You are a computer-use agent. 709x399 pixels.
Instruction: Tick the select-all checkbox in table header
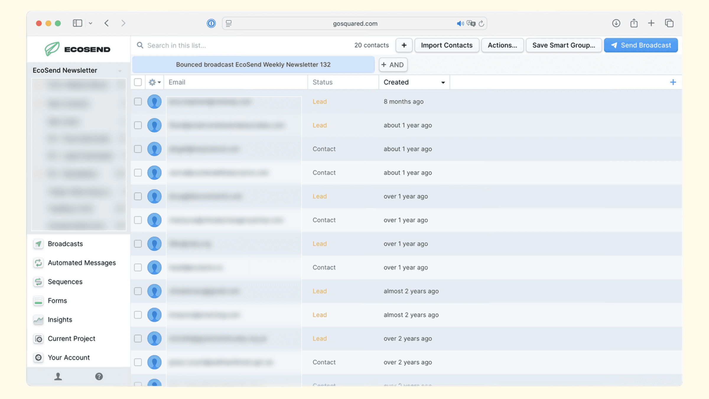pyautogui.click(x=138, y=82)
